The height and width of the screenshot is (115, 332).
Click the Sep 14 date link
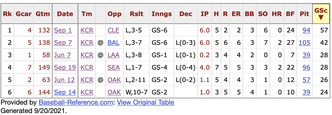coord(65,92)
